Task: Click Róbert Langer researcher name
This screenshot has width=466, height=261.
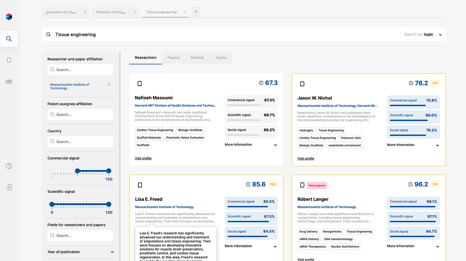Action: [313, 199]
